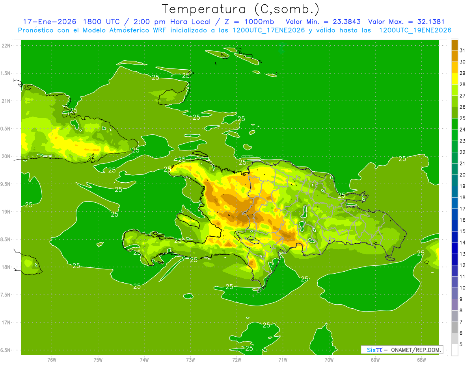Click the 'Valor Min. = 23.3843' text
The height and width of the screenshot is (365, 473).
(x=323, y=22)
